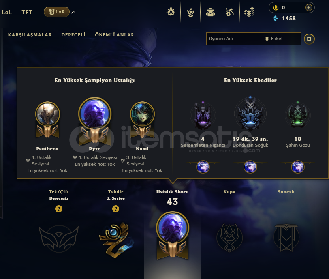
Task: Launch LoR via the LoR badge button
Action: (x=56, y=12)
